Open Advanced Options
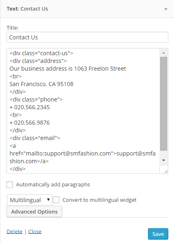The image size is (174, 244). (x=34, y=212)
